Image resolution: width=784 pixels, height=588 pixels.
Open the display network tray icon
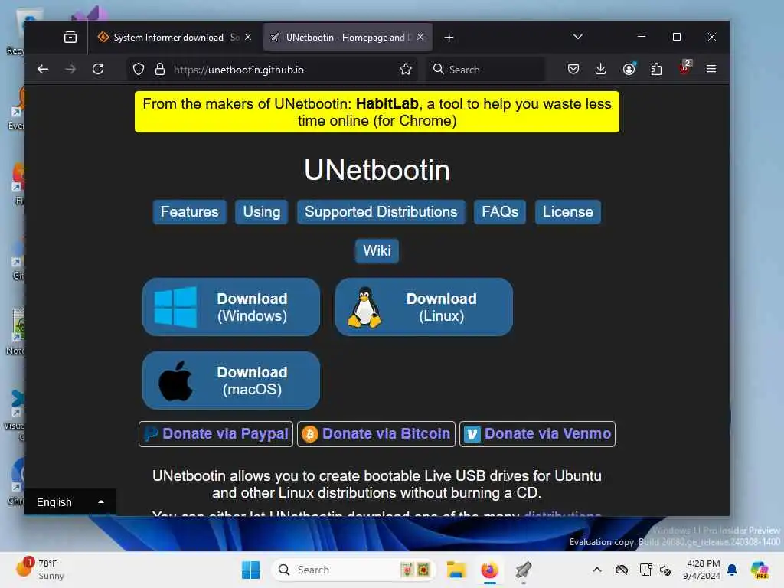[x=645, y=570]
